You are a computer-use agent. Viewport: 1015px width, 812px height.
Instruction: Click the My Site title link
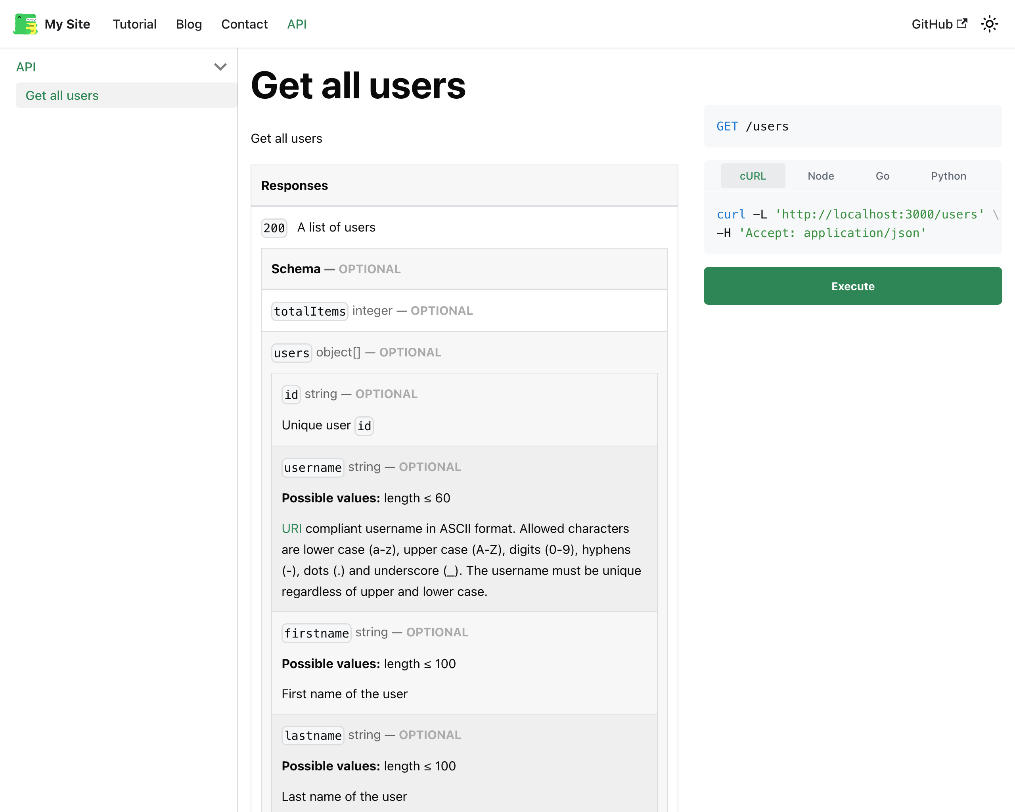click(x=67, y=24)
